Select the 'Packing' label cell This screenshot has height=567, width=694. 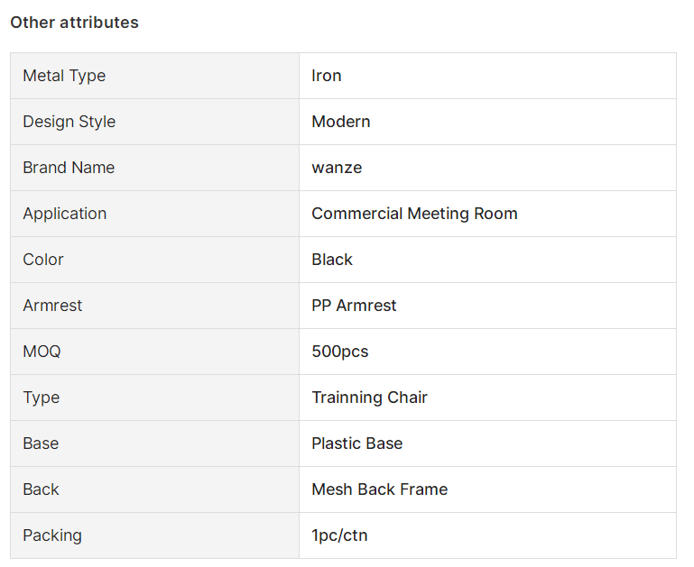[x=155, y=535]
